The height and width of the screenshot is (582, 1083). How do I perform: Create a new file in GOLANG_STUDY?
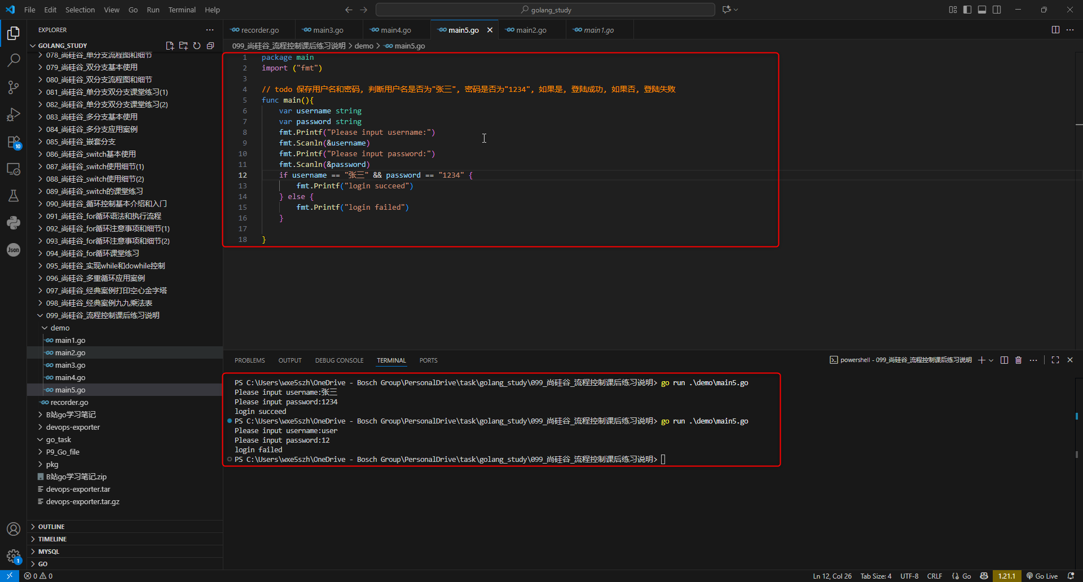click(170, 46)
